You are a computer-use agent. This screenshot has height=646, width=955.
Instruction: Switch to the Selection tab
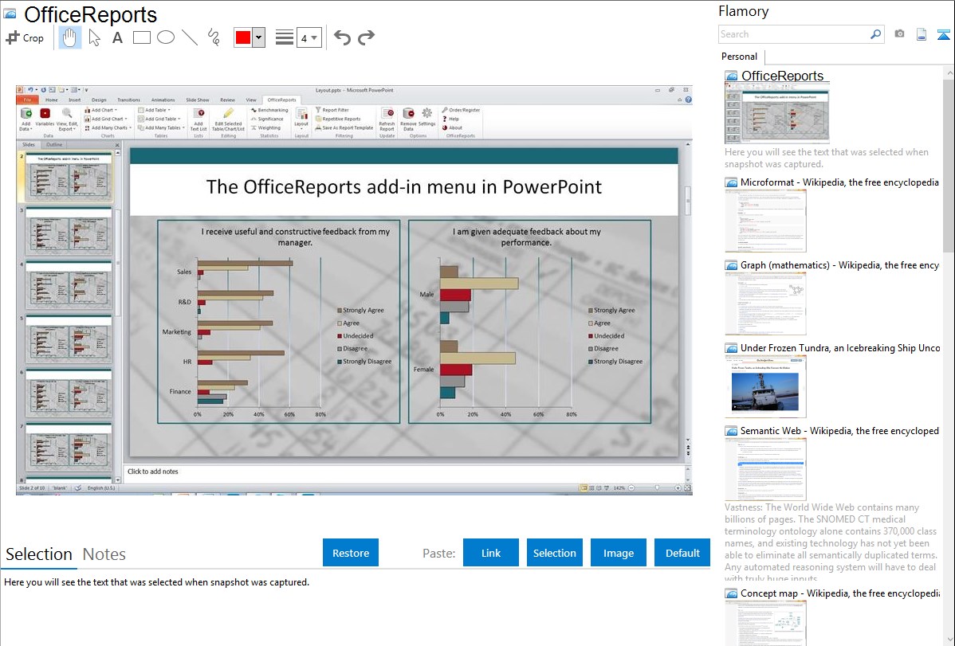pos(39,554)
